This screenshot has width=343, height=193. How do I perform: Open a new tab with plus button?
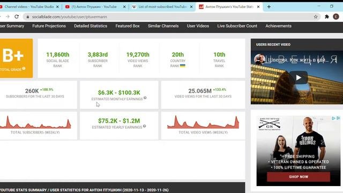pyautogui.click(x=269, y=7)
